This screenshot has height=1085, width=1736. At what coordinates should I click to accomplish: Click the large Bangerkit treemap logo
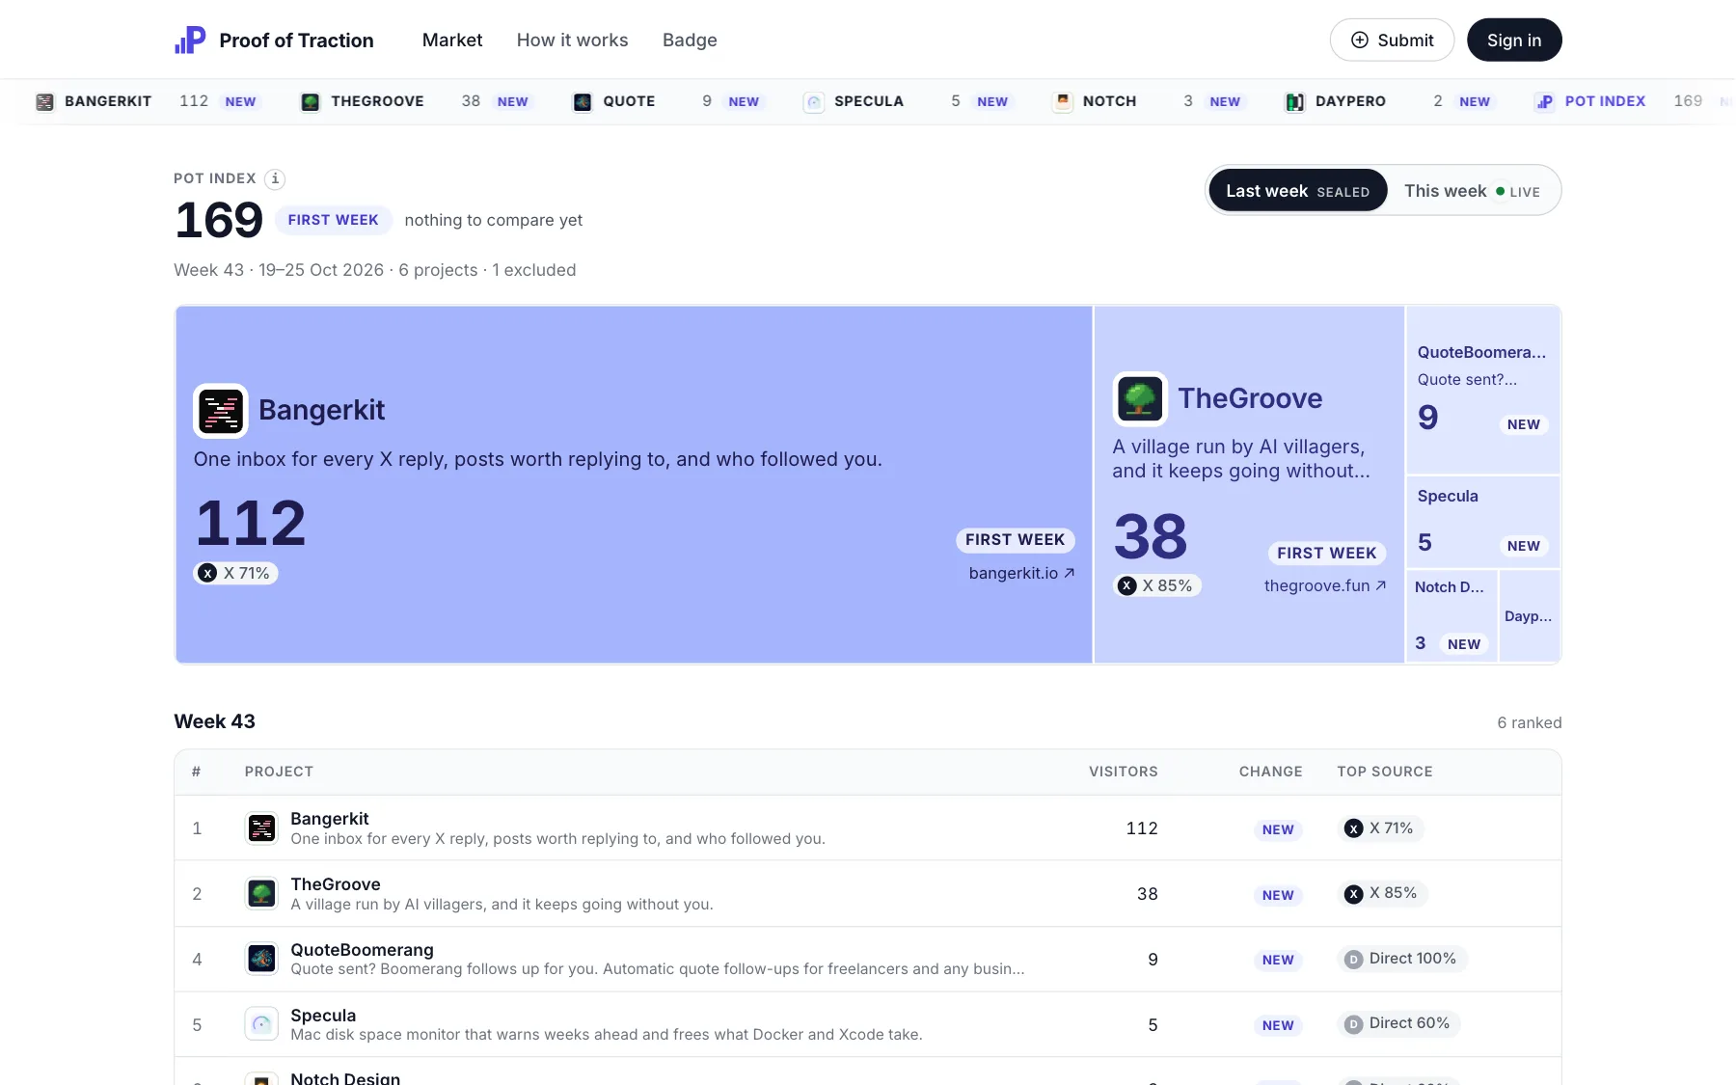pyautogui.click(x=221, y=411)
